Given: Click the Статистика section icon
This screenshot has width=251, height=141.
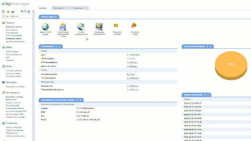Looking at the screenshot, I should [3, 123].
